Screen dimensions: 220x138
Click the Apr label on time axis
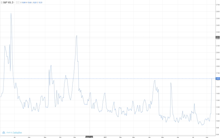point(149,137)
